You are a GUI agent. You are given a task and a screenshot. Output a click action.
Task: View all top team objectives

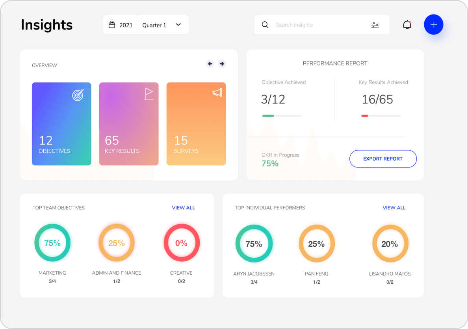coord(183,208)
